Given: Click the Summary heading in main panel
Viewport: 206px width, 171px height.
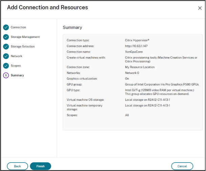Looking at the screenshot, I should (72, 27).
